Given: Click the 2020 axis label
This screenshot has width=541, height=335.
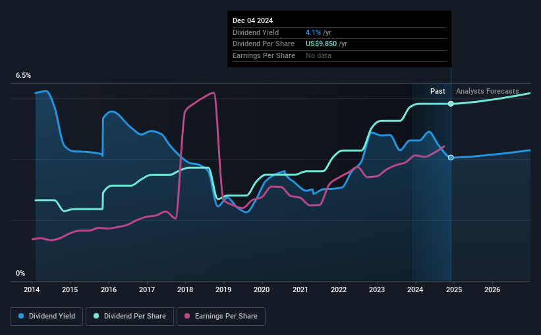Looking at the screenshot, I should (x=262, y=289).
